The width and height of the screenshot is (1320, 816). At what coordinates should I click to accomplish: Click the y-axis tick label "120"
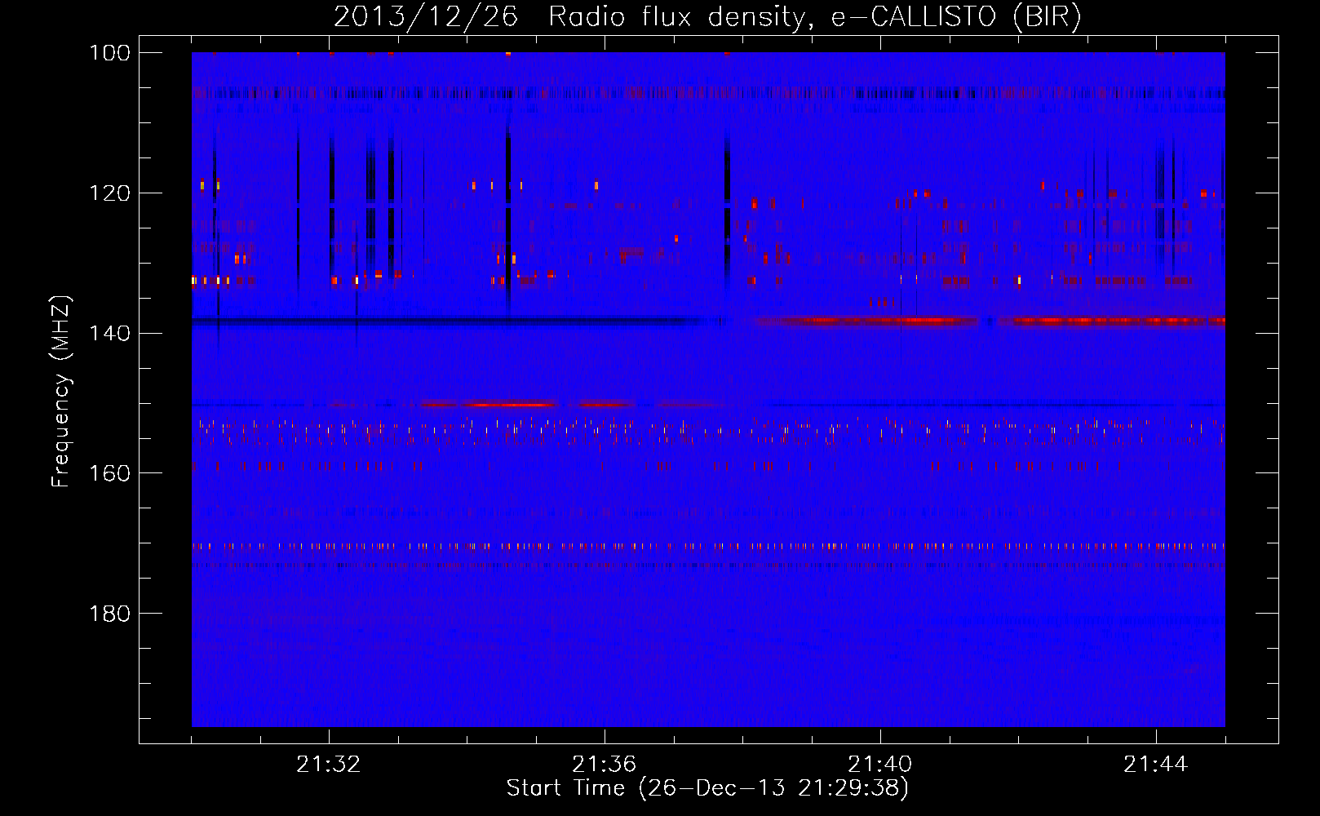click(x=110, y=193)
